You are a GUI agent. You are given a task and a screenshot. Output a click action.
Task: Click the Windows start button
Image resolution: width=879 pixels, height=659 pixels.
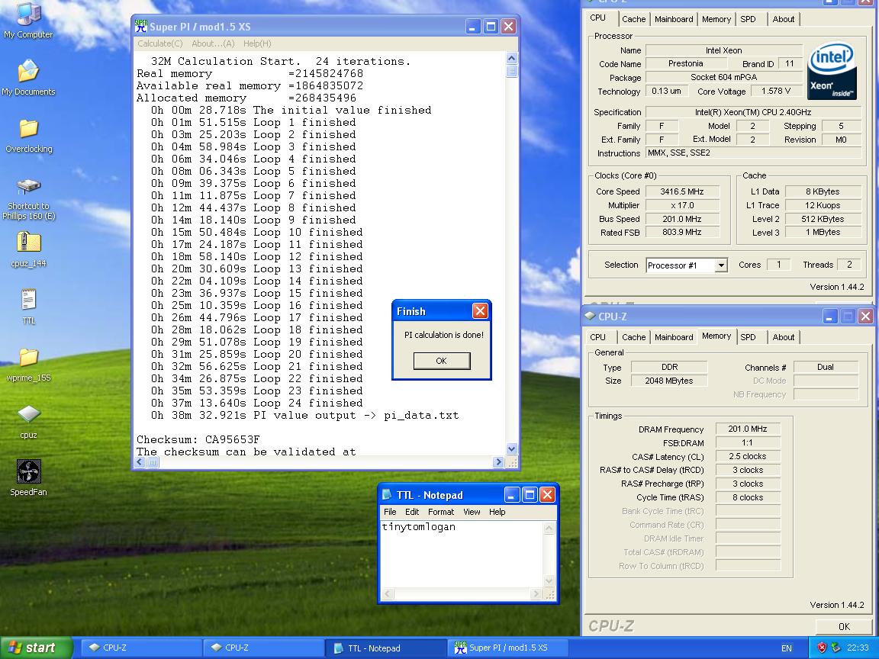click(36, 648)
